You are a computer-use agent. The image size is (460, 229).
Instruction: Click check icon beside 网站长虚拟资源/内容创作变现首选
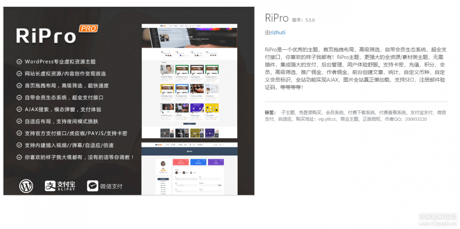pos(19,74)
